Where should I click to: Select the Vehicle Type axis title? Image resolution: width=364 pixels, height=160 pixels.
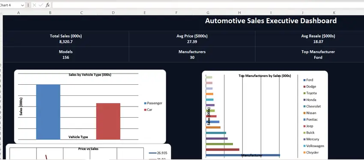click(78, 137)
